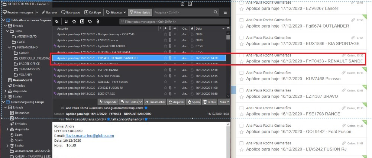Filter messages with attachments using the paperclip
Viewport: 372px width, 158px height.
[x=97, y=21]
